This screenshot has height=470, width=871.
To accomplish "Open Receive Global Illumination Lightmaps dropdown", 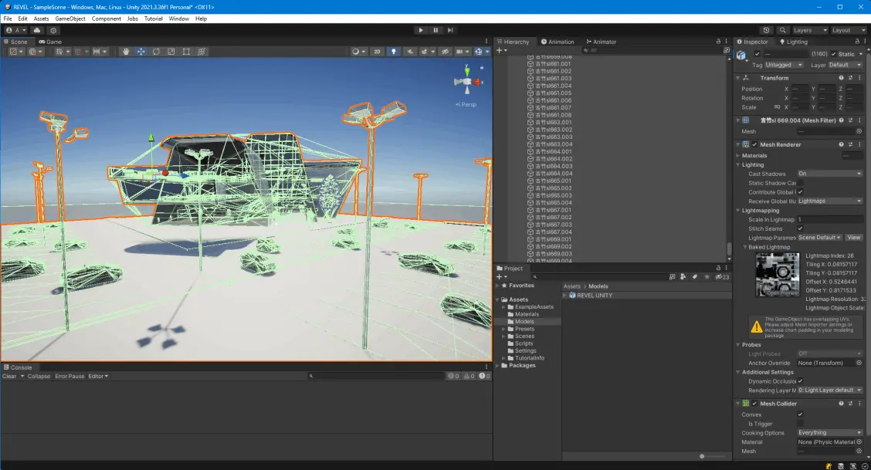I will point(830,201).
